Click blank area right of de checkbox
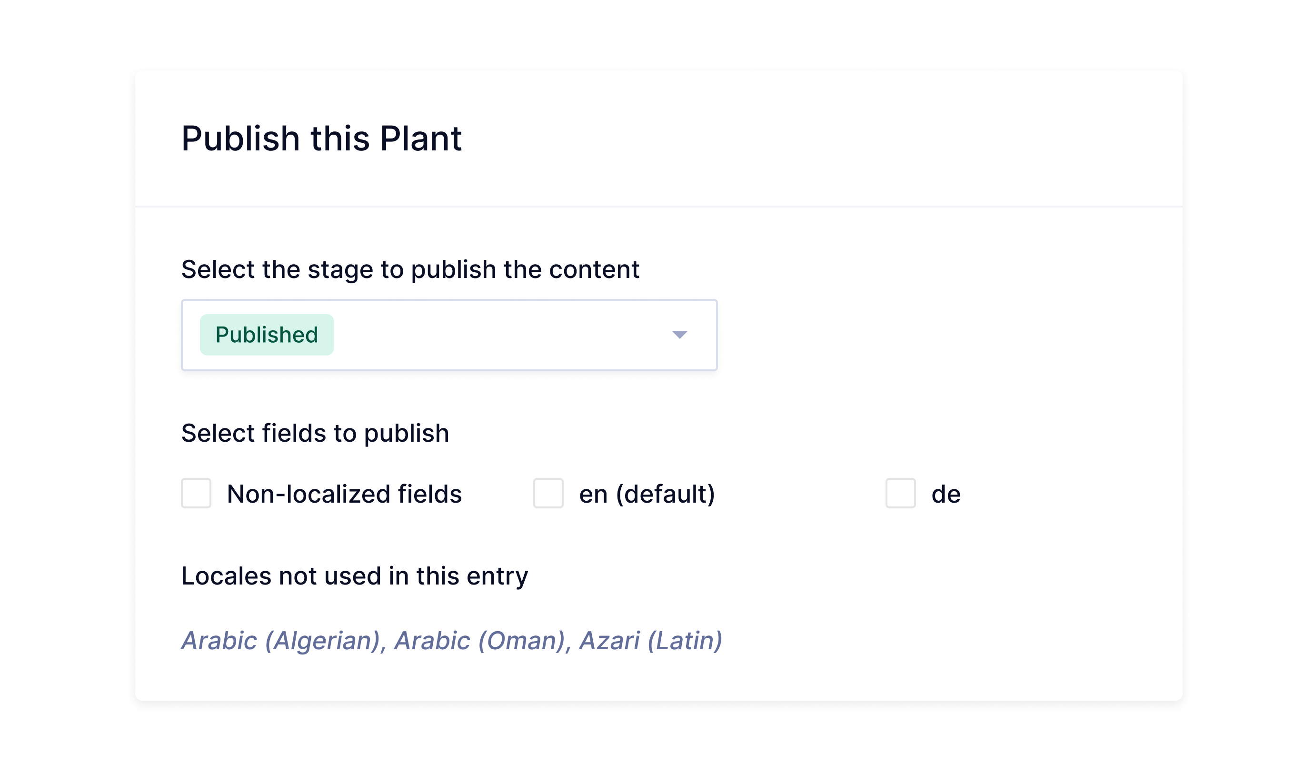 pos(1069,493)
